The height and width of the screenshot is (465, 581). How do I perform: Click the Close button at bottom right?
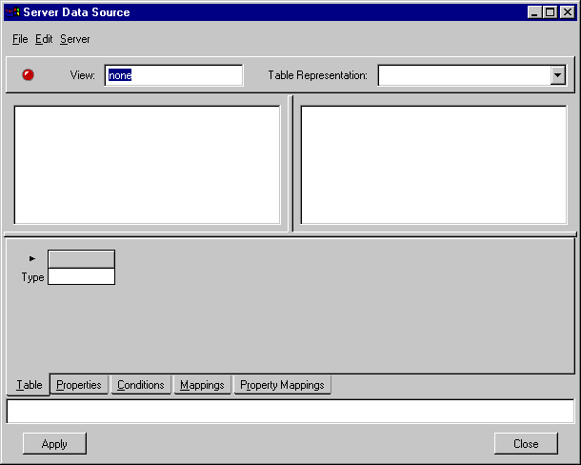click(x=526, y=443)
